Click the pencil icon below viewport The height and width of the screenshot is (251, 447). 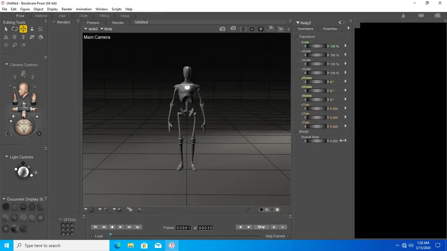tap(248, 210)
